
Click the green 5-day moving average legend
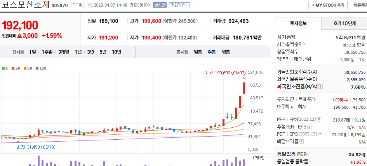[5, 68]
